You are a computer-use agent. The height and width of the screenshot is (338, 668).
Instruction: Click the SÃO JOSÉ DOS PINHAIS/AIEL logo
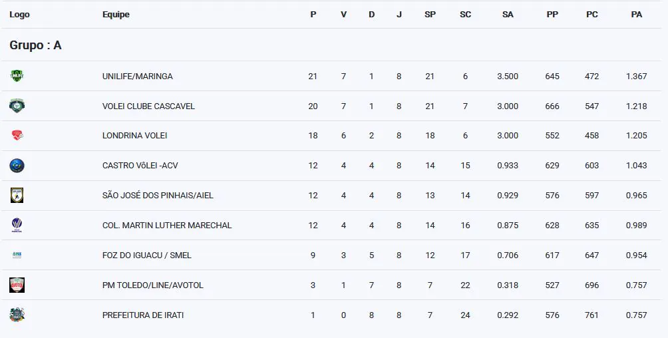pyautogui.click(x=17, y=196)
